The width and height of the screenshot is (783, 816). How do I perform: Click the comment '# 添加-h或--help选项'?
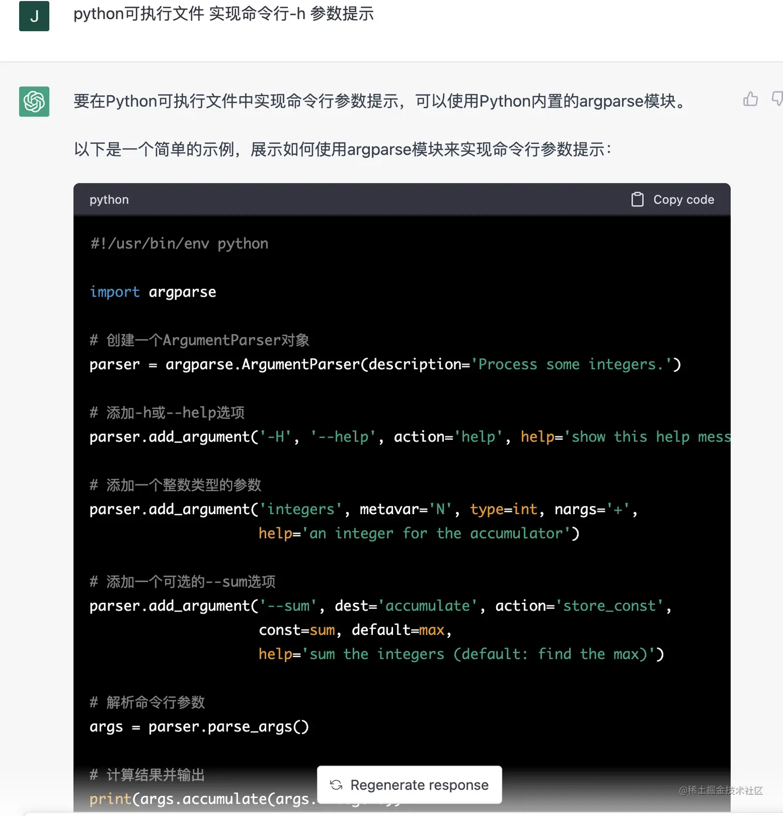click(167, 413)
